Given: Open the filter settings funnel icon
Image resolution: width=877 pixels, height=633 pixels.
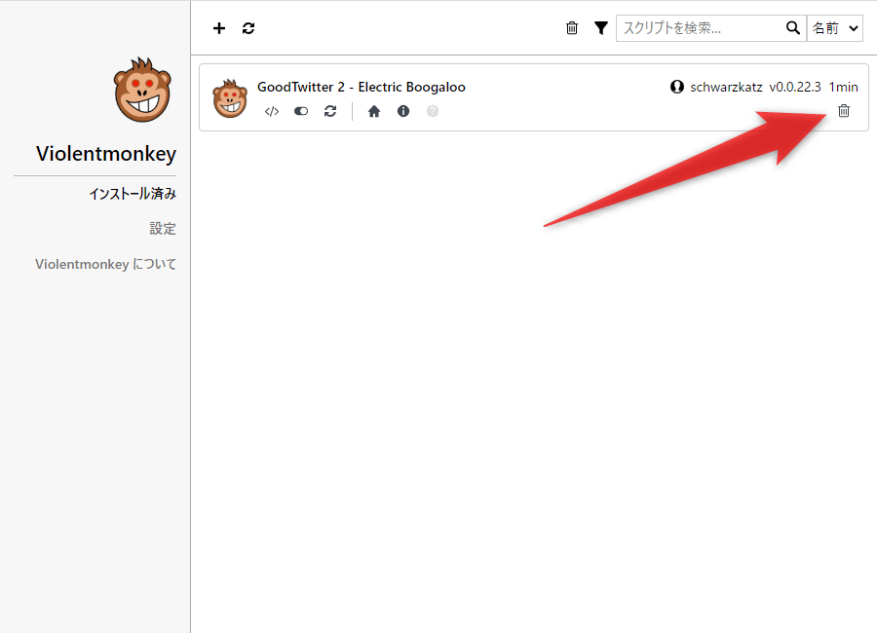Looking at the screenshot, I should click(x=600, y=28).
